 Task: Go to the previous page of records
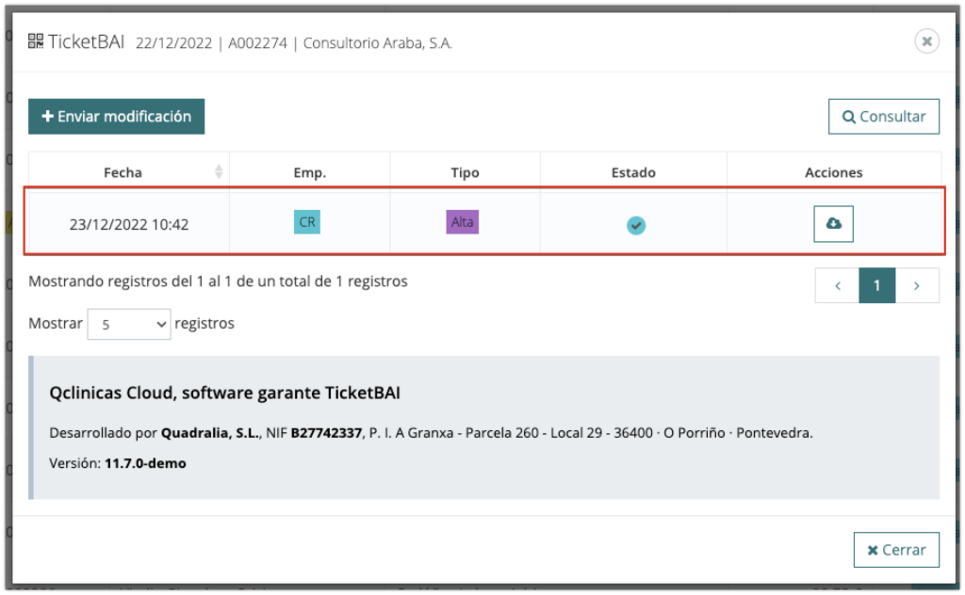837,286
